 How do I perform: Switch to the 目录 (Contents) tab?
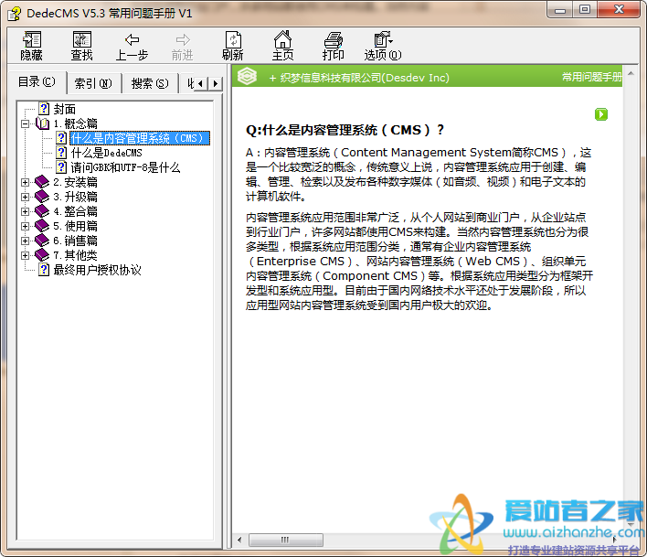pos(37,81)
